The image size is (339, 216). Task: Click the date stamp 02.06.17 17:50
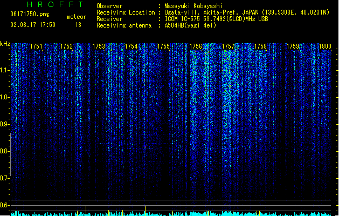click(x=33, y=25)
